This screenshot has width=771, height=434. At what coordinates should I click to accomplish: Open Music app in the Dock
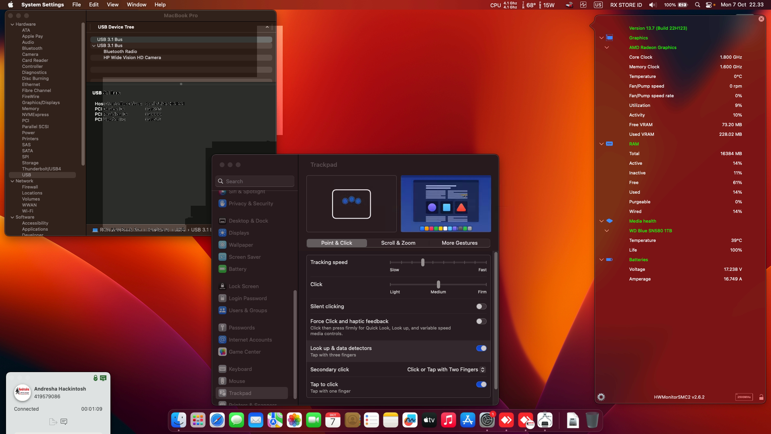pyautogui.click(x=449, y=420)
